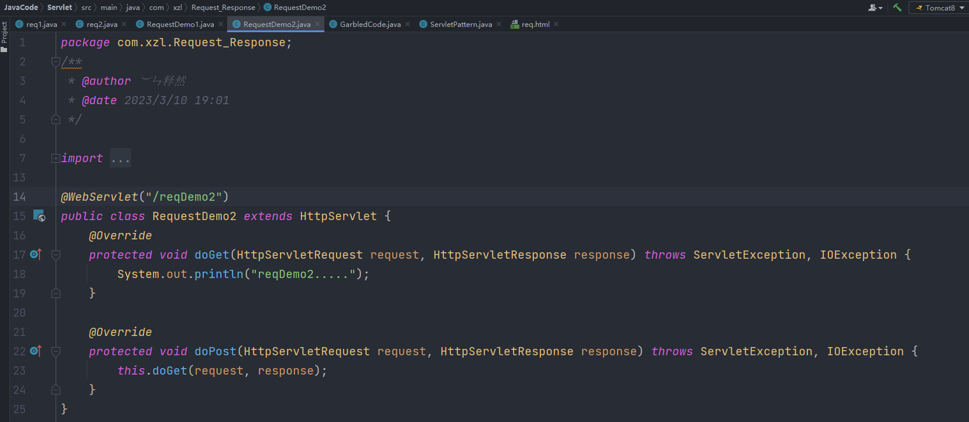This screenshot has width=969, height=422.
Task: Close the req1.java editor tab
Action: pos(64,24)
